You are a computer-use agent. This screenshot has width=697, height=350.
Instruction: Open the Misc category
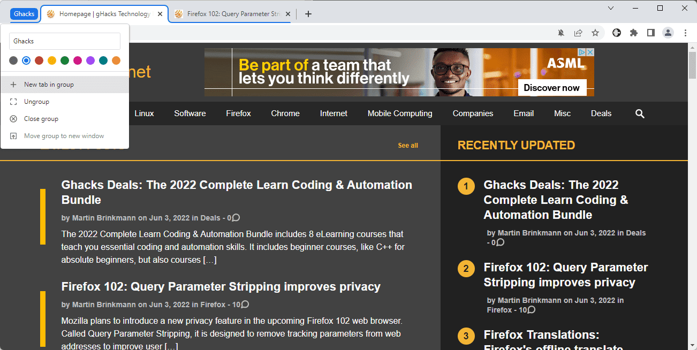point(562,113)
